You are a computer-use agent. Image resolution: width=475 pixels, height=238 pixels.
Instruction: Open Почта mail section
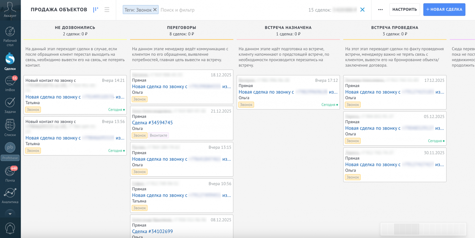[10, 174]
